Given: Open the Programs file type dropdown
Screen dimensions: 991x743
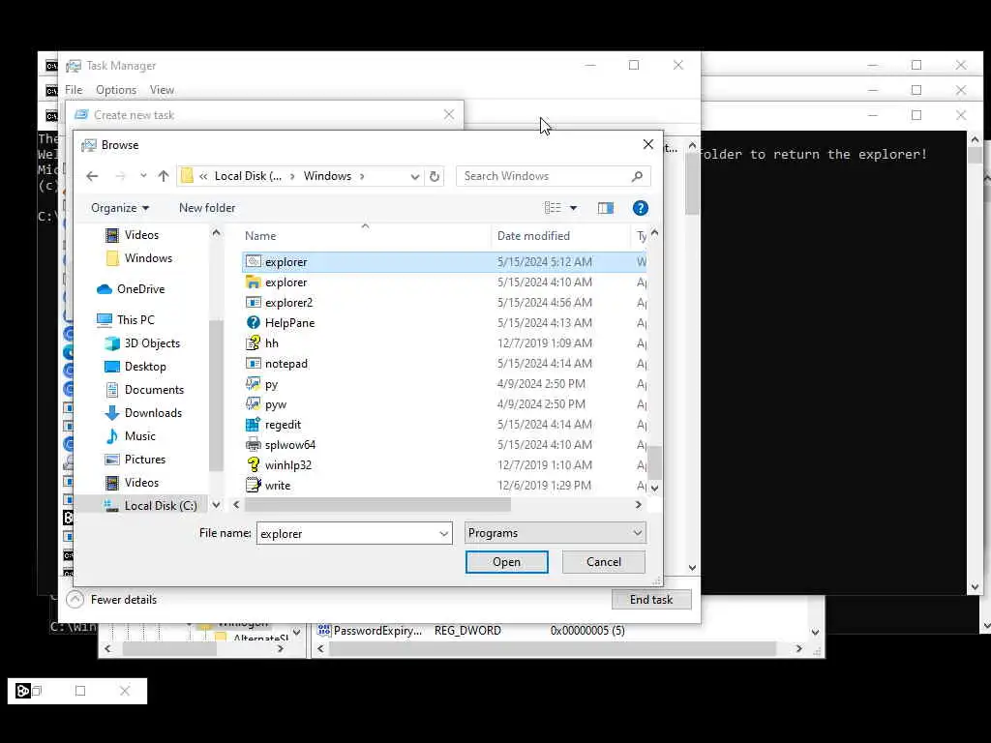Looking at the screenshot, I should tap(555, 533).
